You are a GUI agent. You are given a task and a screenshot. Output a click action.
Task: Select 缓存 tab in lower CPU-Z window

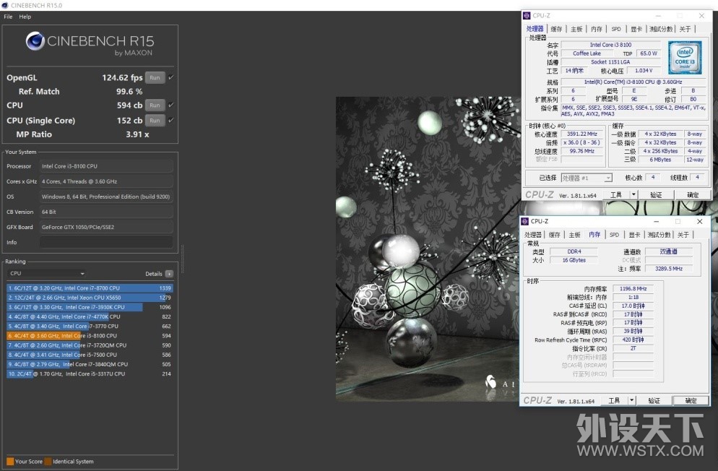[x=555, y=235]
